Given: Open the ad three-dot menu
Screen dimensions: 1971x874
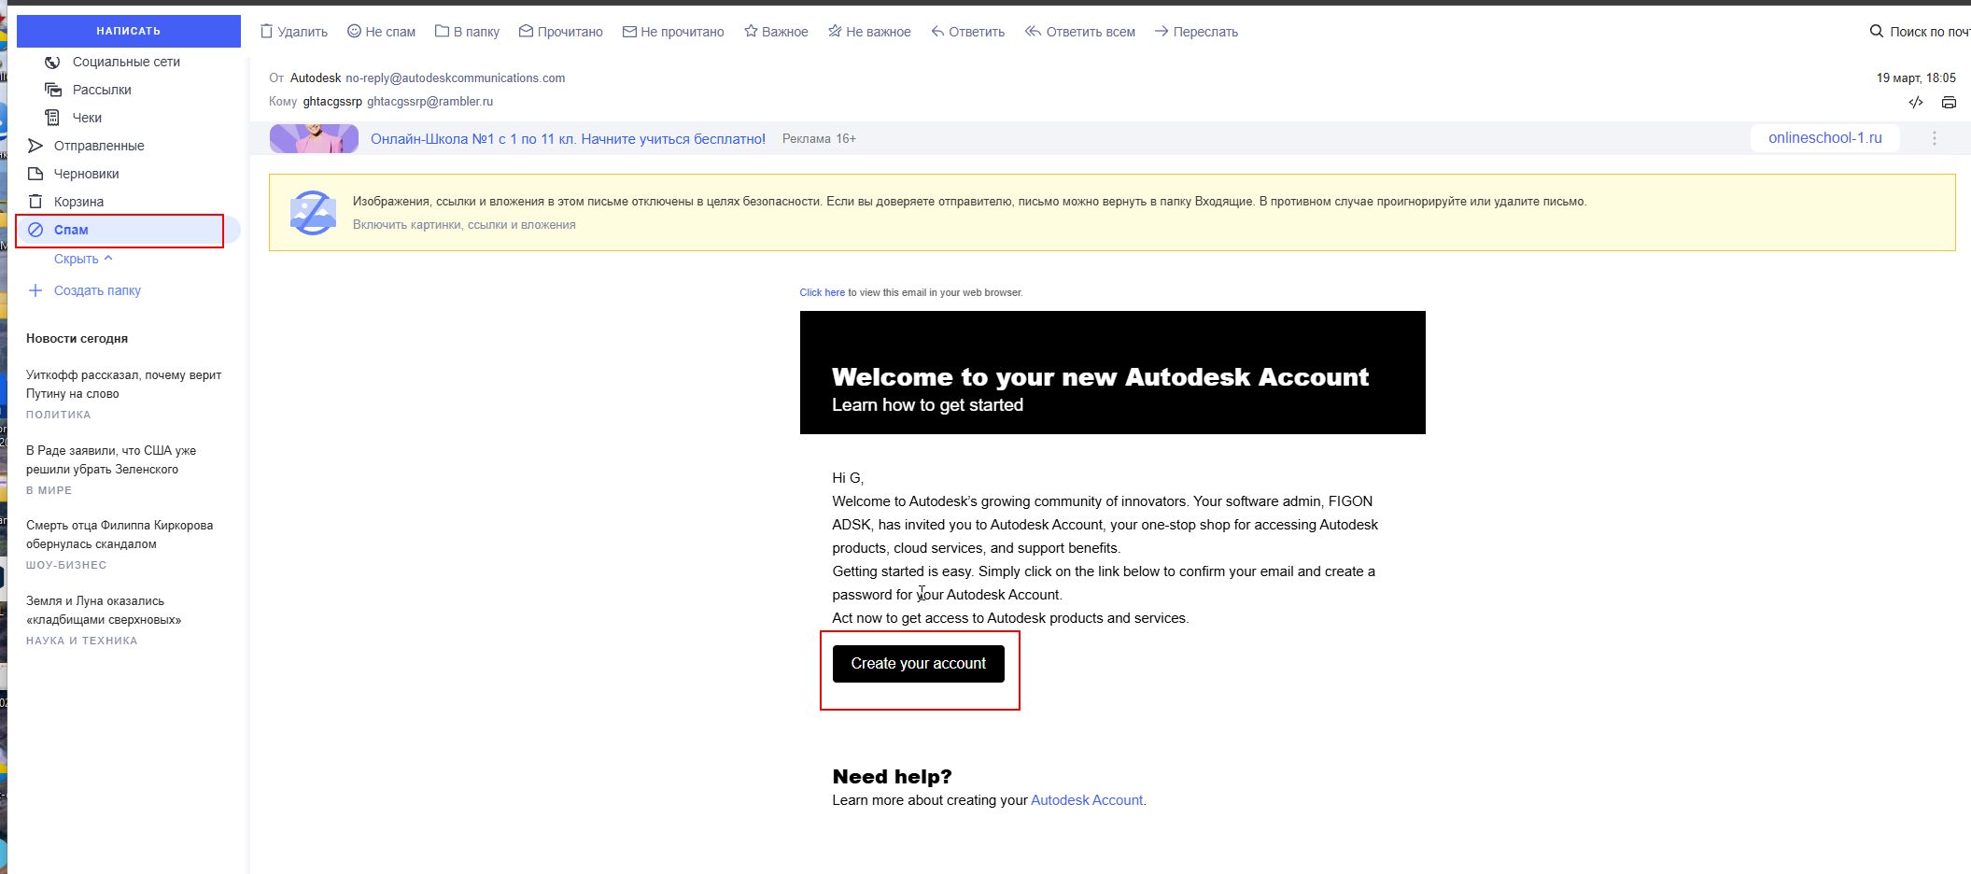Looking at the screenshot, I should (x=1935, y=138).
